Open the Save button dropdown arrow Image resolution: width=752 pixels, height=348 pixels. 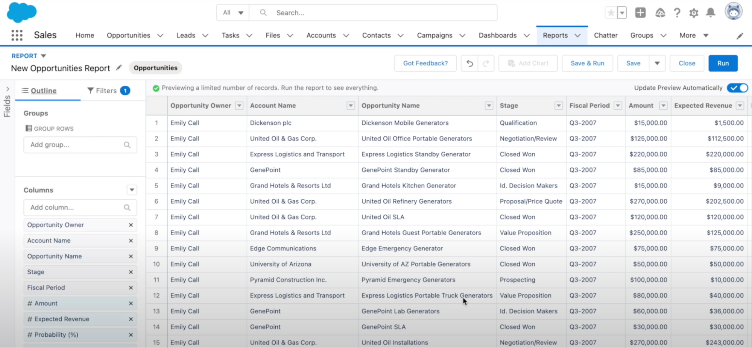[657, 63]
